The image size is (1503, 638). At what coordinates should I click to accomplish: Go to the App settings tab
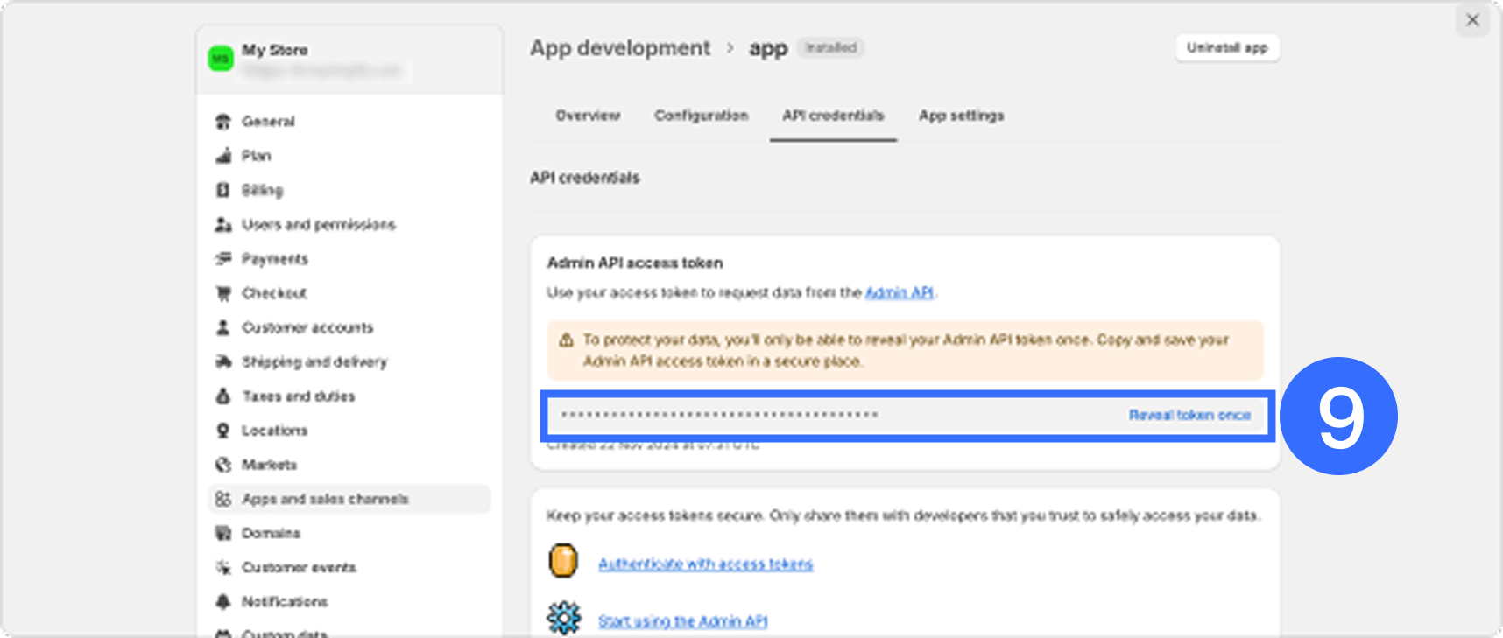coord(961,116)
